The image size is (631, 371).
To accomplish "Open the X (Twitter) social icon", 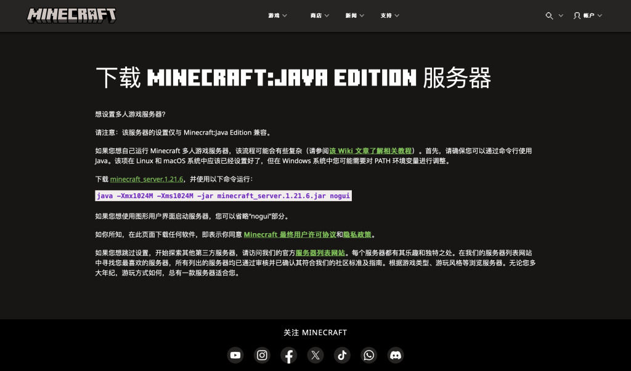I will click(315, 355).
